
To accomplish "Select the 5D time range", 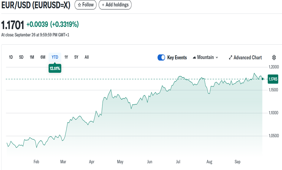I will (21, 57).
